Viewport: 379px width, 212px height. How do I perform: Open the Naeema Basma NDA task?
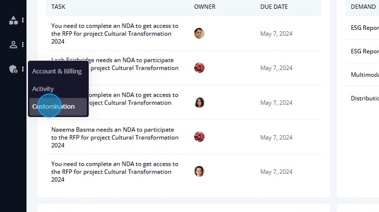pos(115,137)
